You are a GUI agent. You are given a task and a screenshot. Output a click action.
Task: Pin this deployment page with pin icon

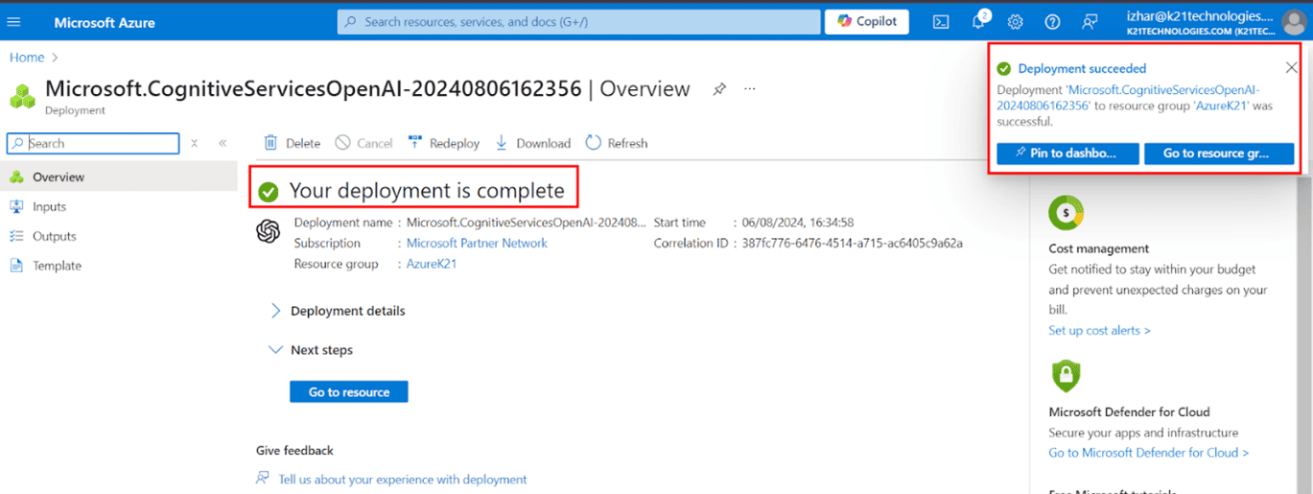pyautogui.click(x=718, y=89)
